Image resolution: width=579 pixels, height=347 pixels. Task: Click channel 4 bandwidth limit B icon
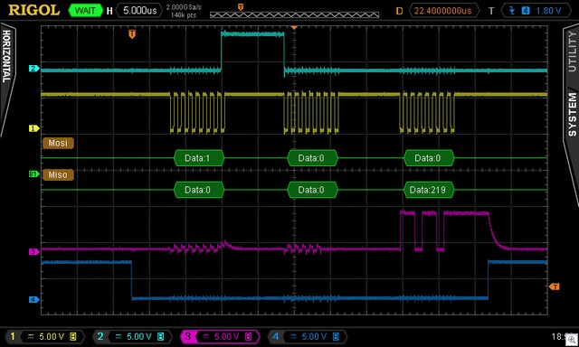[336, 337]
